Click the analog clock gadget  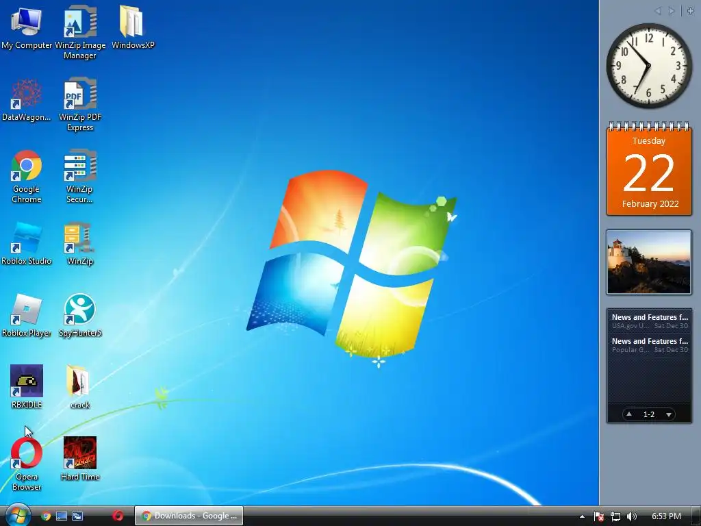coord(649,66)
